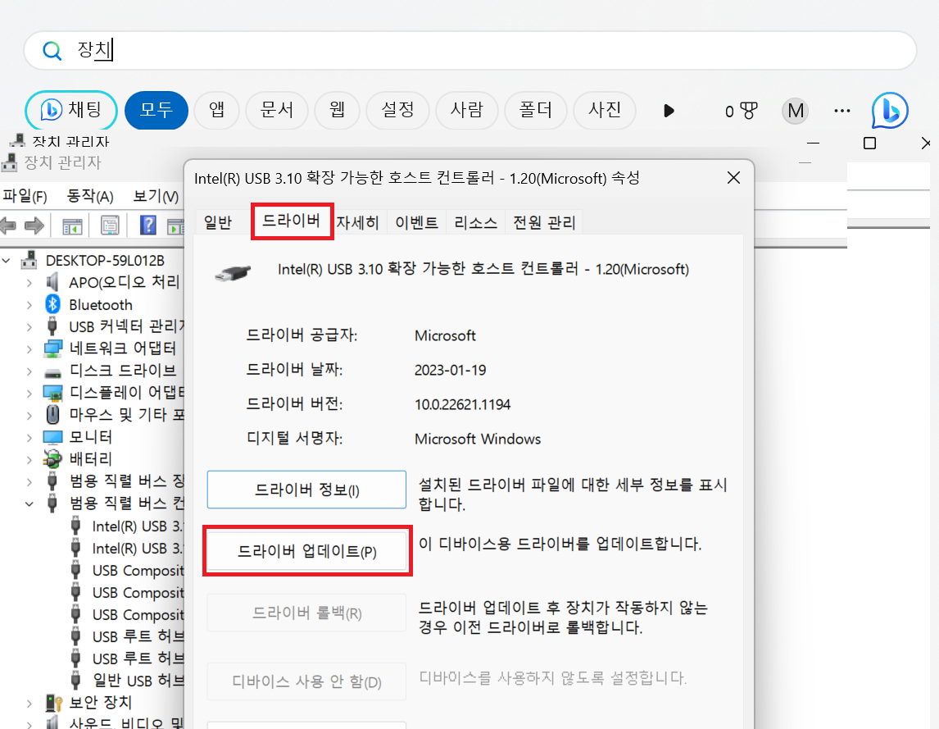Expand the Bluetooth category
Viewport: 939px width, 729px height.
pos(29,305)
